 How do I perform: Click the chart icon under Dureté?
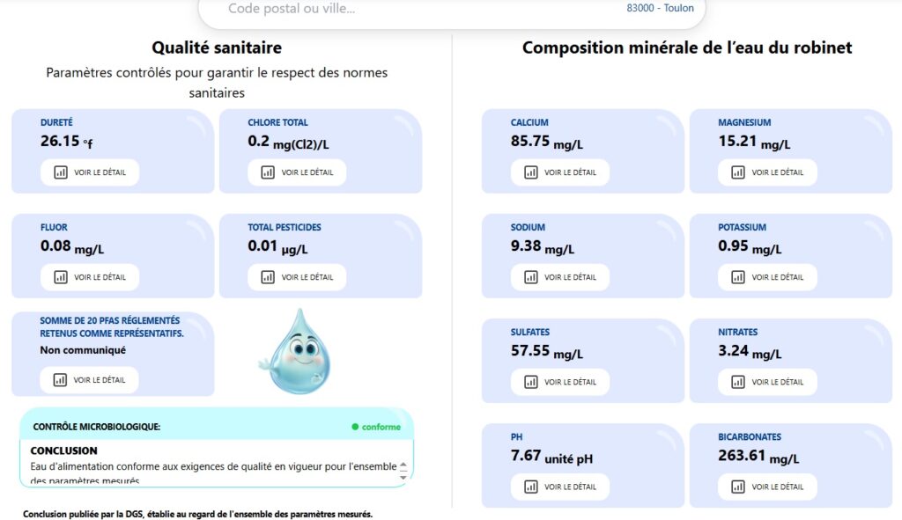click(61, 172)
